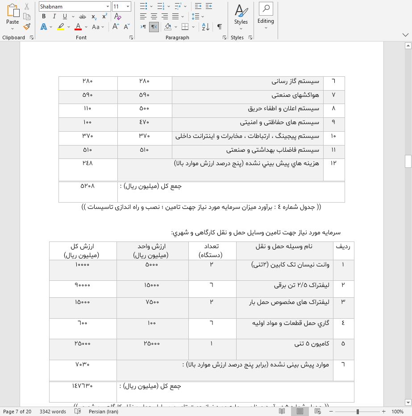Click the Page 7 of 20 indicator
The width and height of the screenshot is (412, 416).
point(17,412)
